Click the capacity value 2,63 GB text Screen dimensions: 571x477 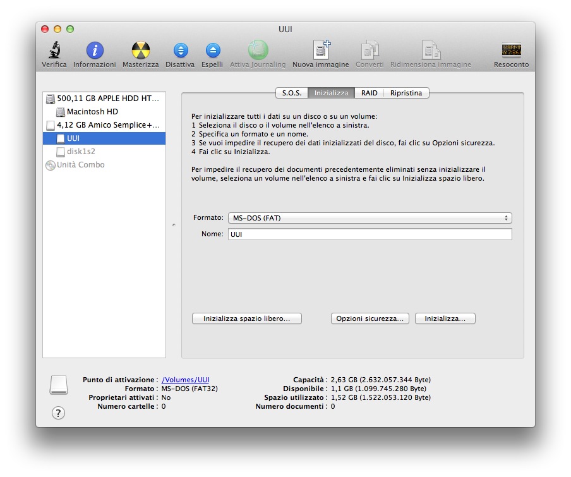pos(380,380)
